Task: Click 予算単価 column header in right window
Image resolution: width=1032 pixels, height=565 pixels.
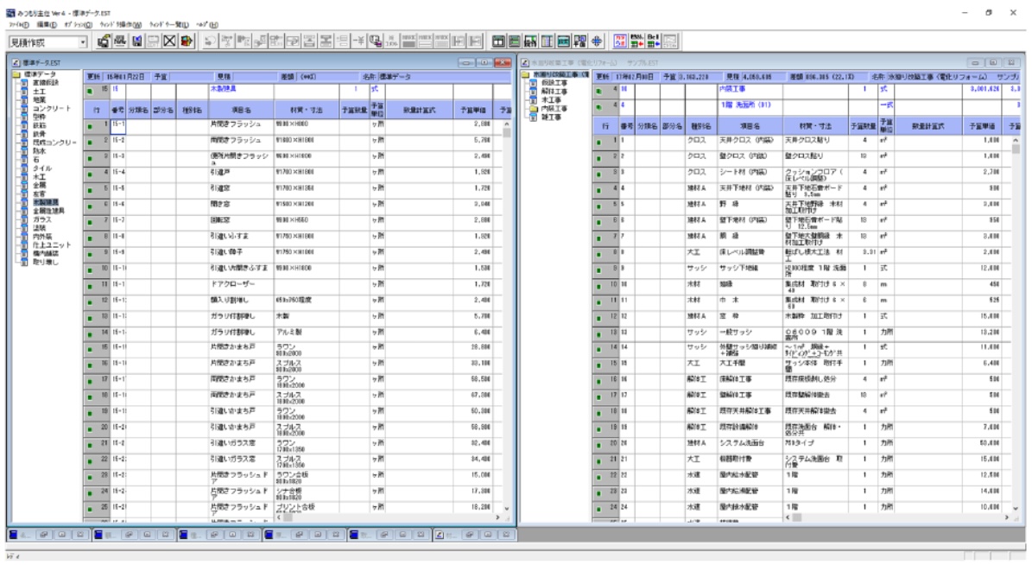Action: click(x=982, y=125)
